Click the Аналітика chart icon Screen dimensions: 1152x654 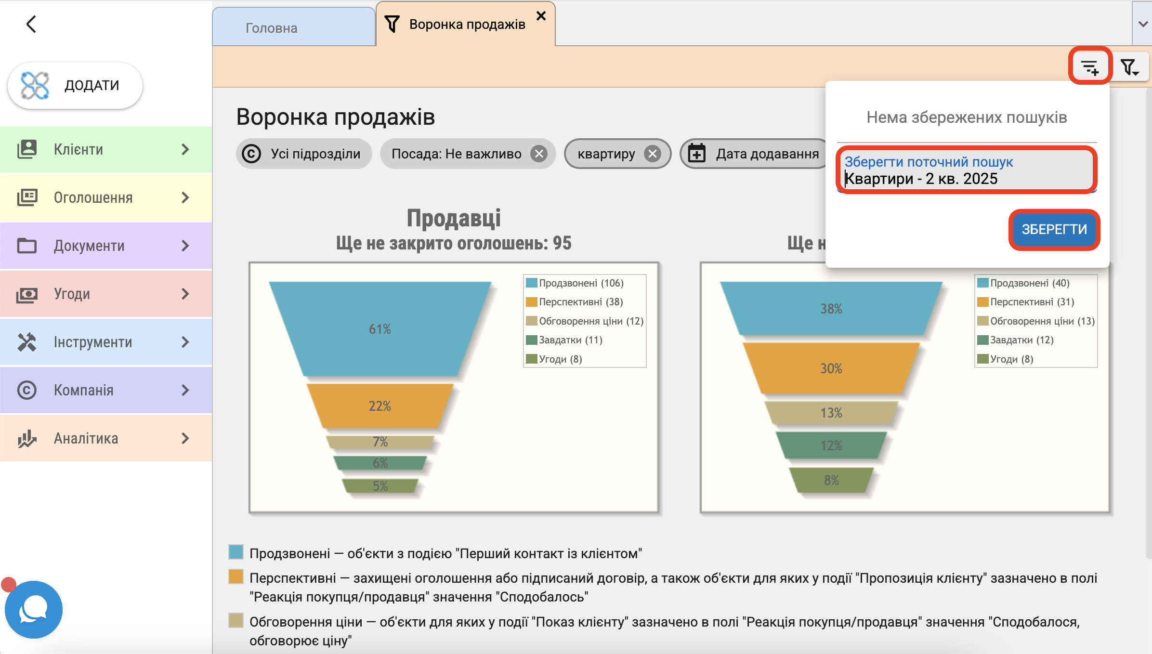(27, 438)
